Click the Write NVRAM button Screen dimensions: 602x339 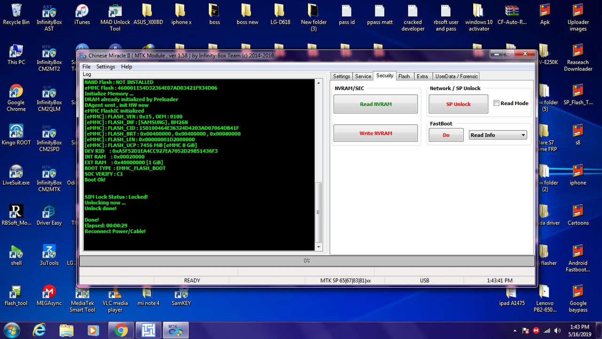coord(375,133)
